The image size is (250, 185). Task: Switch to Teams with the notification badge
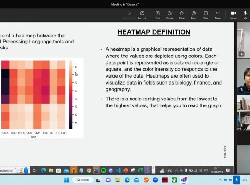click(184, 180)
